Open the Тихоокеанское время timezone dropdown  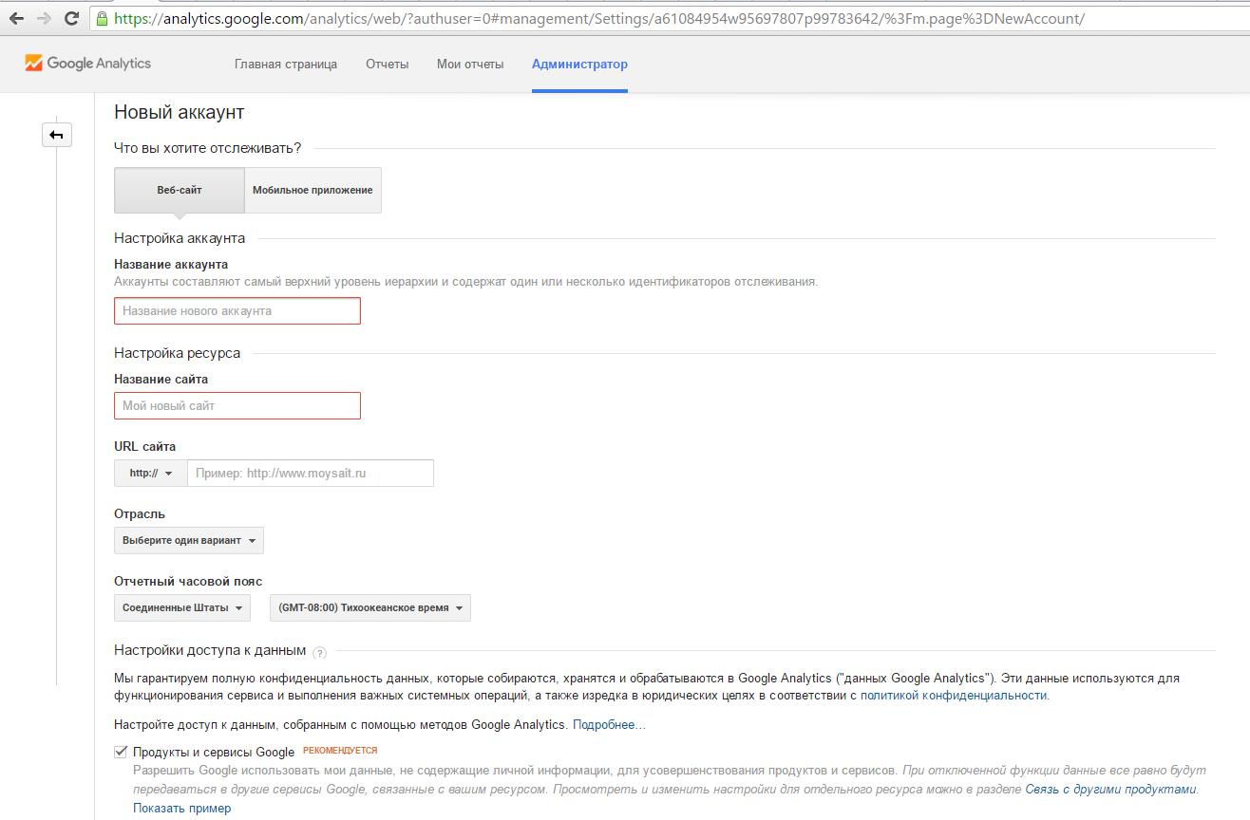pyautogui.click(x=370, y=607)
